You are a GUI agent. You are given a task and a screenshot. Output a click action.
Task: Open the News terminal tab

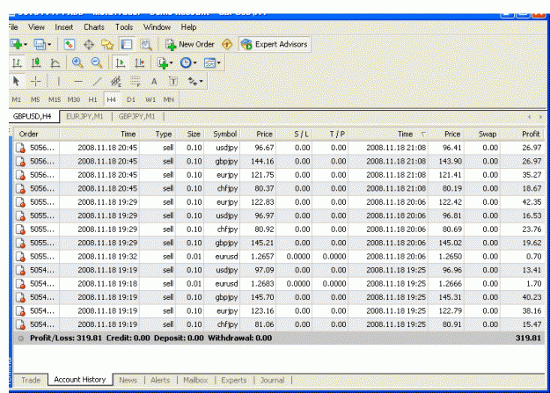128,380
